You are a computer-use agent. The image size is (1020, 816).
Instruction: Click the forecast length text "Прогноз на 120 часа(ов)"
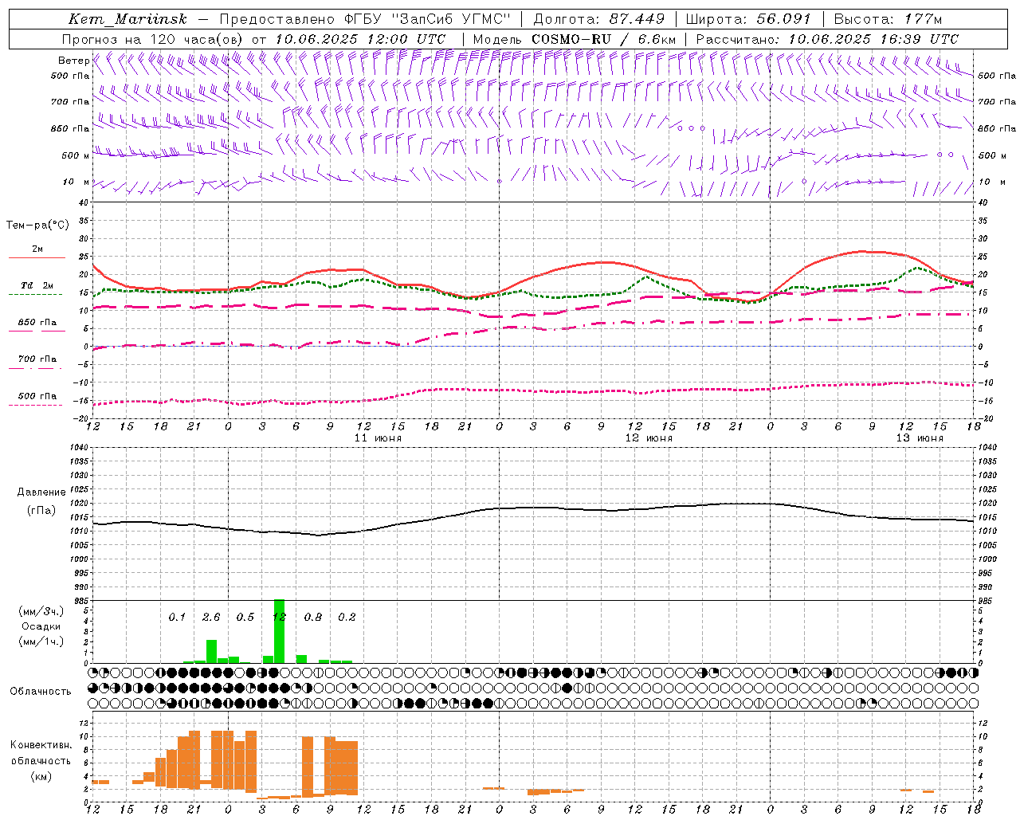click(x=153, y=39)
